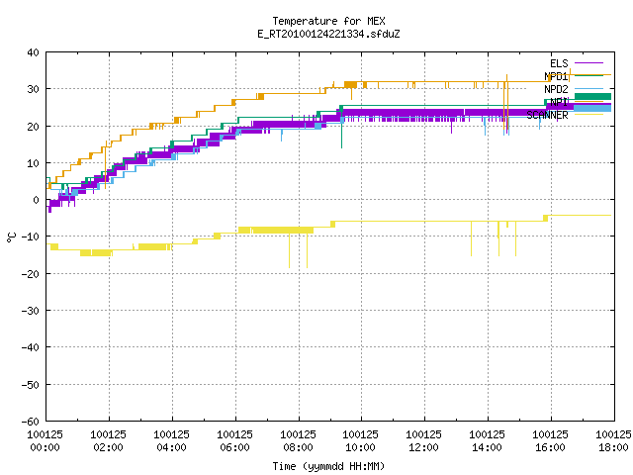Screen dimensions: 633x475
Task: Click the y-axis value 30
Action: coord(33,89)
